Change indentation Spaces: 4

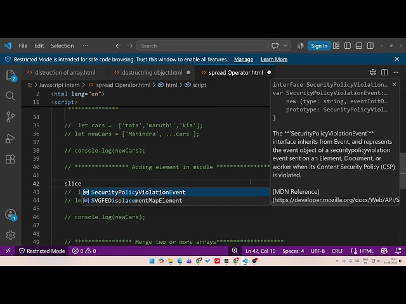click(293, 251)
